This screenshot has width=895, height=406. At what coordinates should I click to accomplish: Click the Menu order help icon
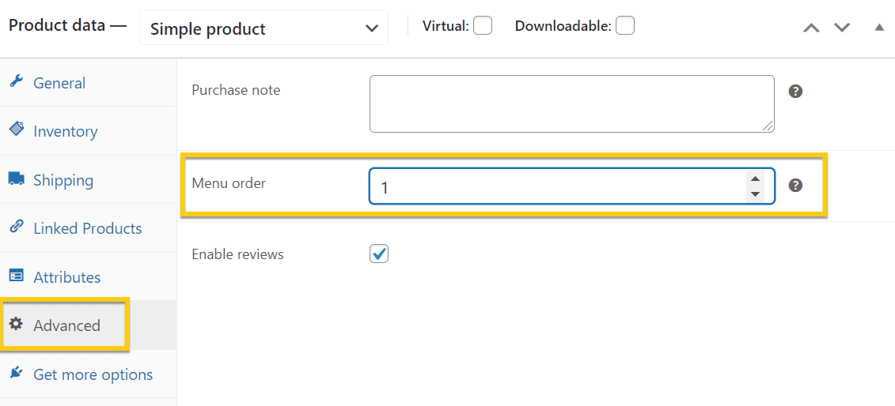point(795,186)
